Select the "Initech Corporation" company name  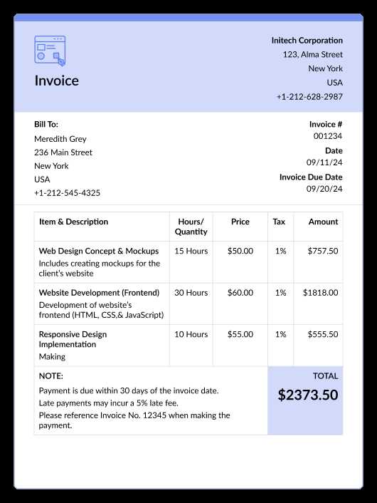tap(307, 41)
